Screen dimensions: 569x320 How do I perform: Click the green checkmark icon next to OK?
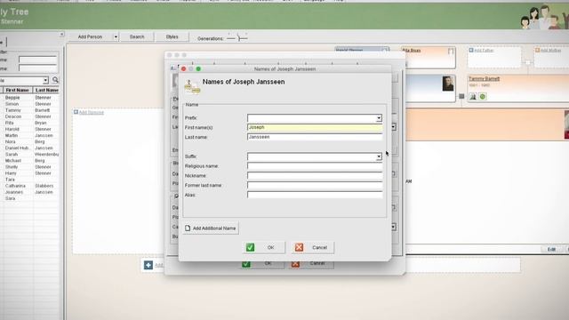pos(250,247)
